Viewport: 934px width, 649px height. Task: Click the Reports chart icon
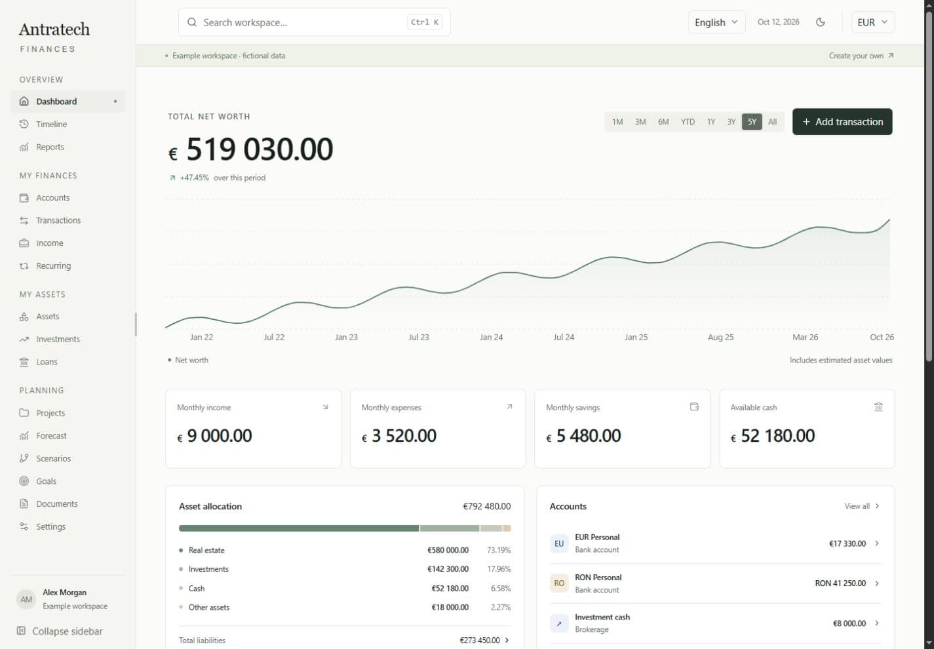pyautogui.click(x=24, y=147)
